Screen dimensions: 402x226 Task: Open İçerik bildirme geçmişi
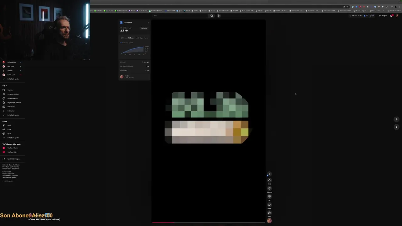[13, 159]
